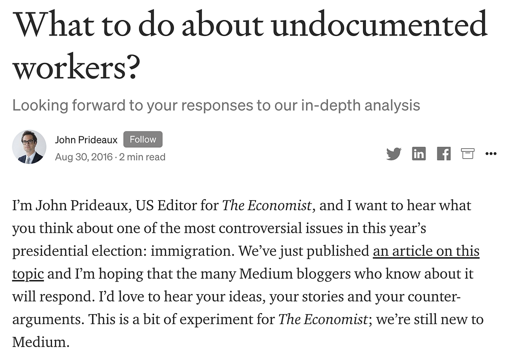Click the article title heading
The image size is (512, 362).
250,45
